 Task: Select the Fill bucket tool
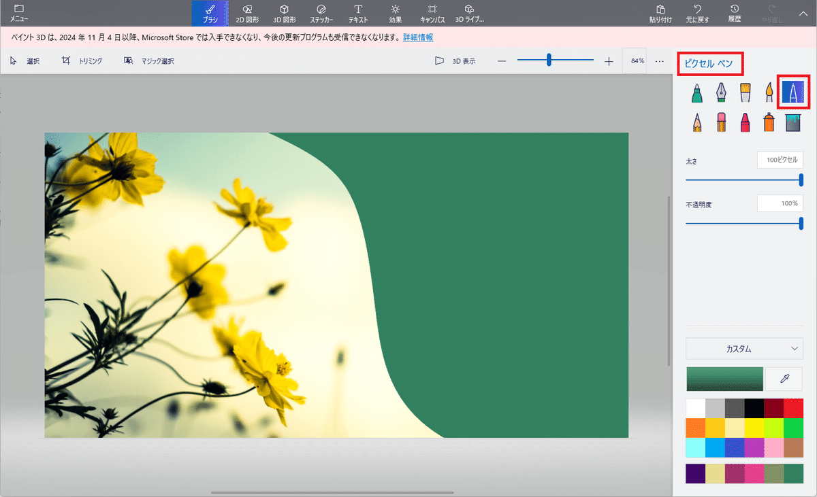click(792, 122)
